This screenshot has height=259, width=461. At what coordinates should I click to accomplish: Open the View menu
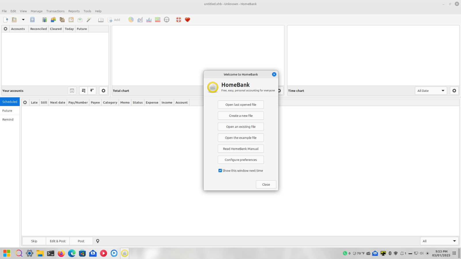tap(23, 11)
